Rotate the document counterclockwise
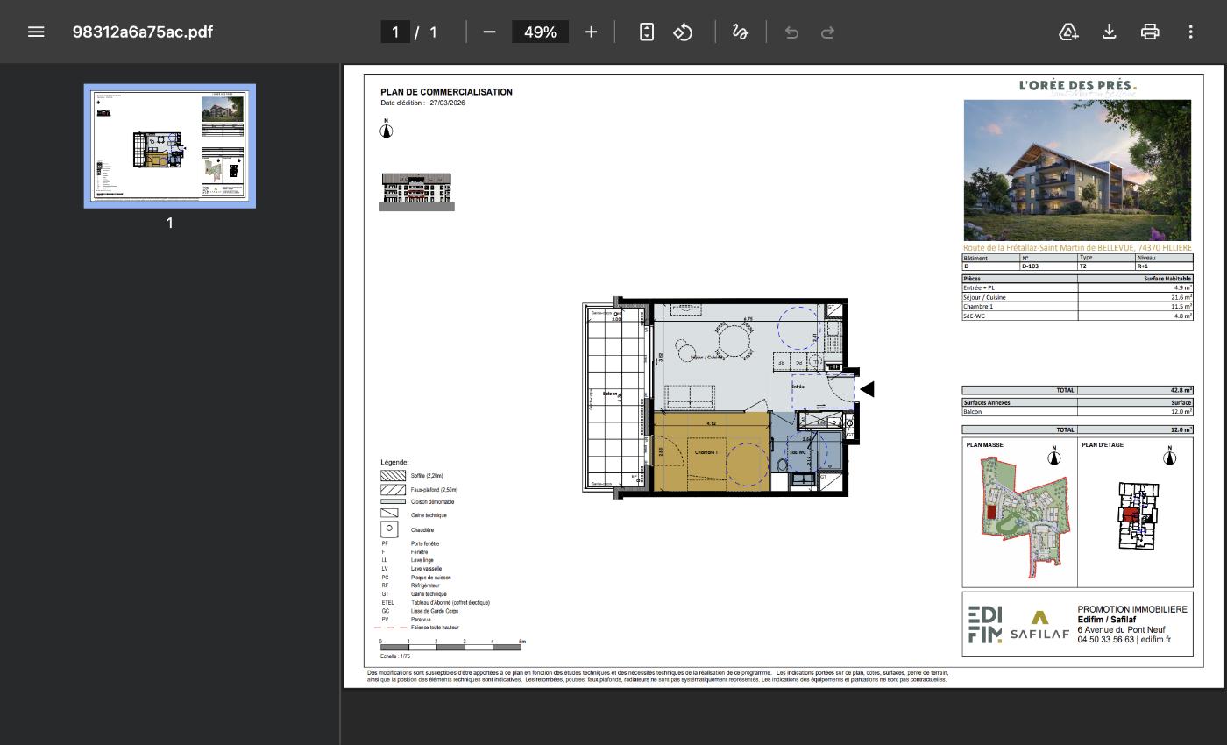Viewport: 1227px width, 745px height. 683,32
